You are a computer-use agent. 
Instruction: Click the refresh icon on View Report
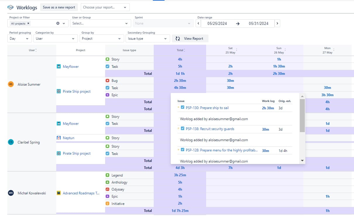click(178, 39)
